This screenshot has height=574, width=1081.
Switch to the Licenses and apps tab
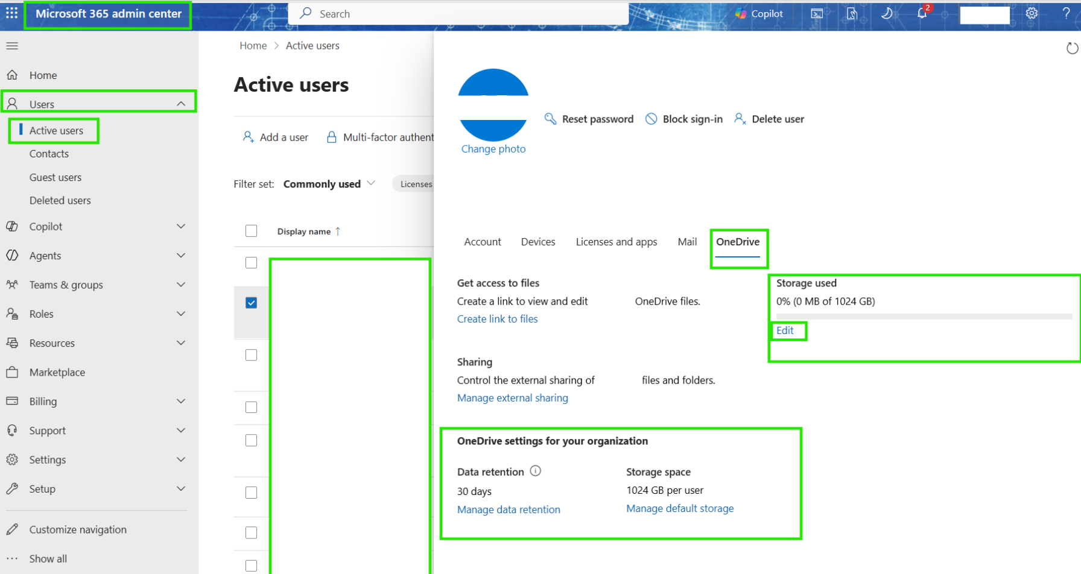tap(617, 242)
